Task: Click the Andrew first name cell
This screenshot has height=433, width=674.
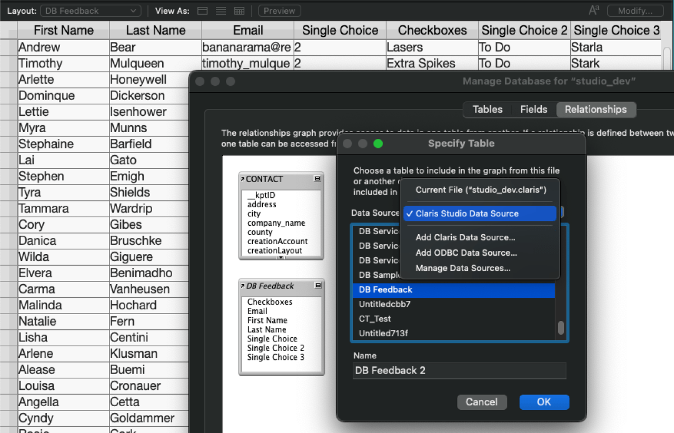Action: coord(64,47)
